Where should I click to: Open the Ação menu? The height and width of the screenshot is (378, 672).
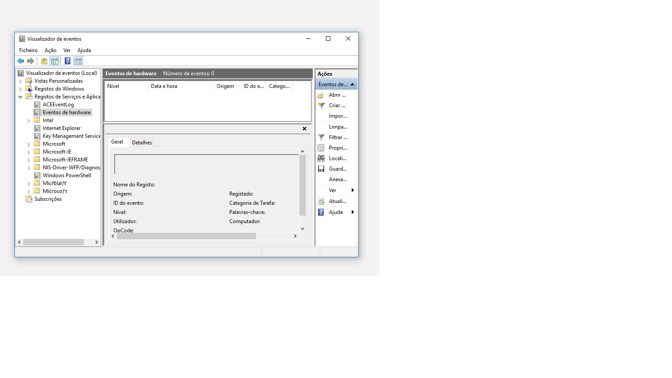pos(50,50)
